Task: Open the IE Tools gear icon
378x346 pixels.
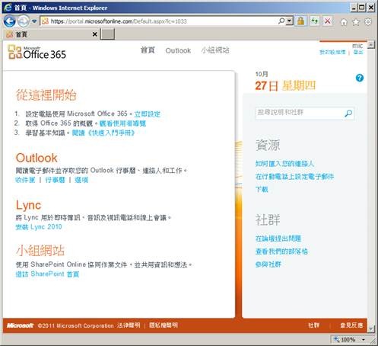Action: [x=368, y=22]
